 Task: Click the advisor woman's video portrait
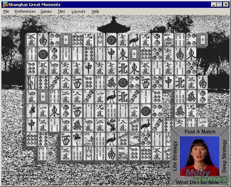(x=200, y=156)
